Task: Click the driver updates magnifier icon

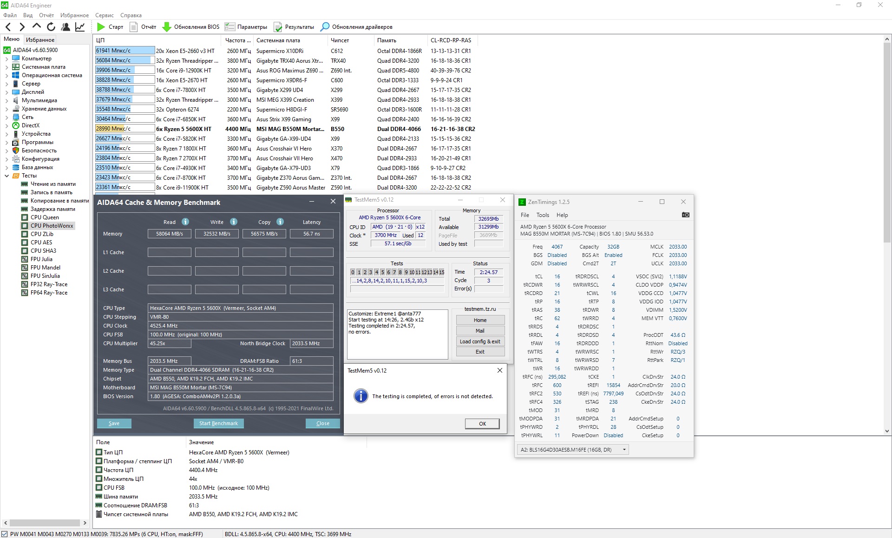Action: [x=325, y=27]
